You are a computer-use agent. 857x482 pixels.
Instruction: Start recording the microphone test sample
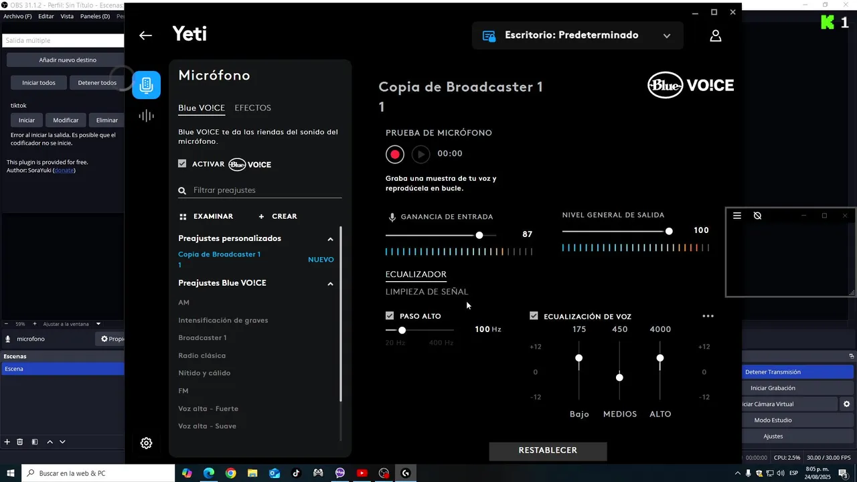[395, 154]
